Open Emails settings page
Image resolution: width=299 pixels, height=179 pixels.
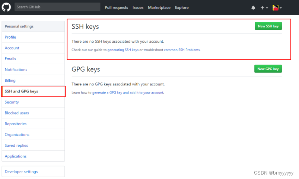(x=33, y=59)
